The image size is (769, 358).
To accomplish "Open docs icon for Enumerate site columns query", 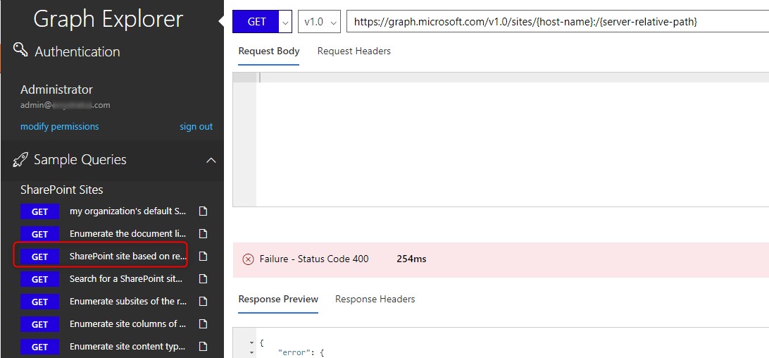I will [203, 324].
